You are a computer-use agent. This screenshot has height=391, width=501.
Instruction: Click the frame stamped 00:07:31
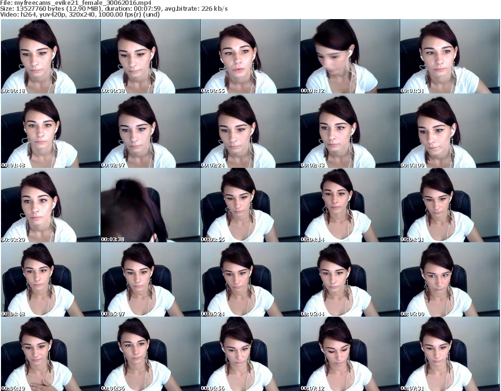click(x=450, y=354)
